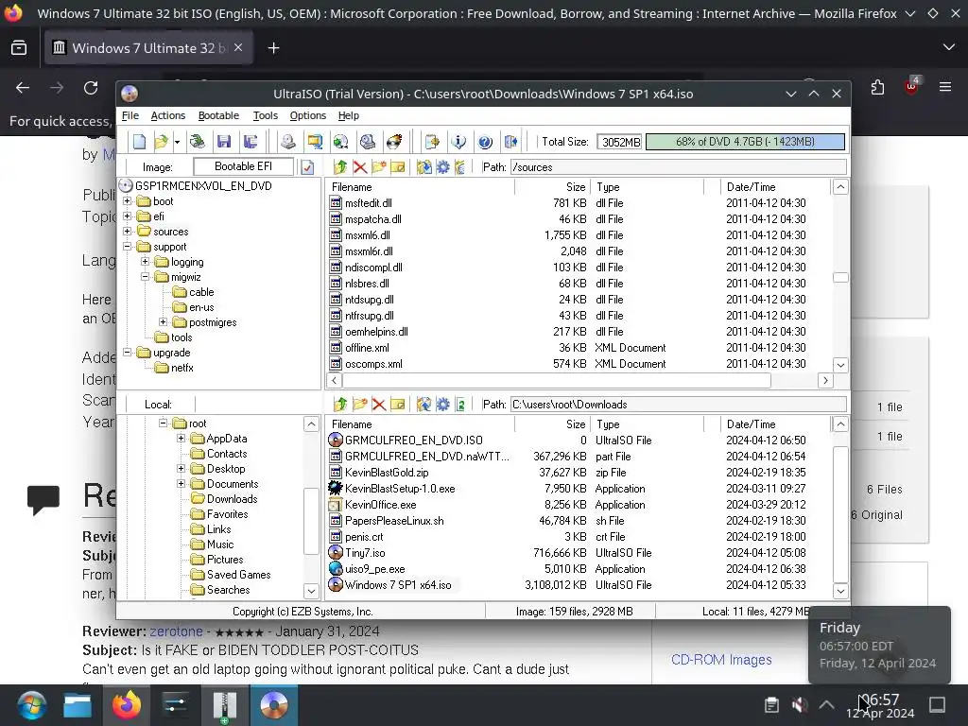Viewport: 968px width, 726px height.
Task: Click Rename icon in image pane toolbar
Action: tap(398, 166)
